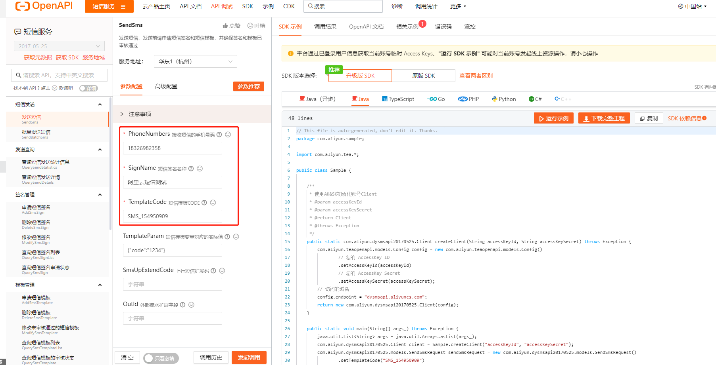This screenshot has width=716, height=365.
Task: Switch to 流控 tab
Action: point(470,27)
